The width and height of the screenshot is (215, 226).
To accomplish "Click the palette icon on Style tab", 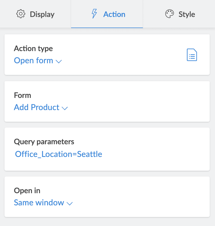I will [170, 14].
